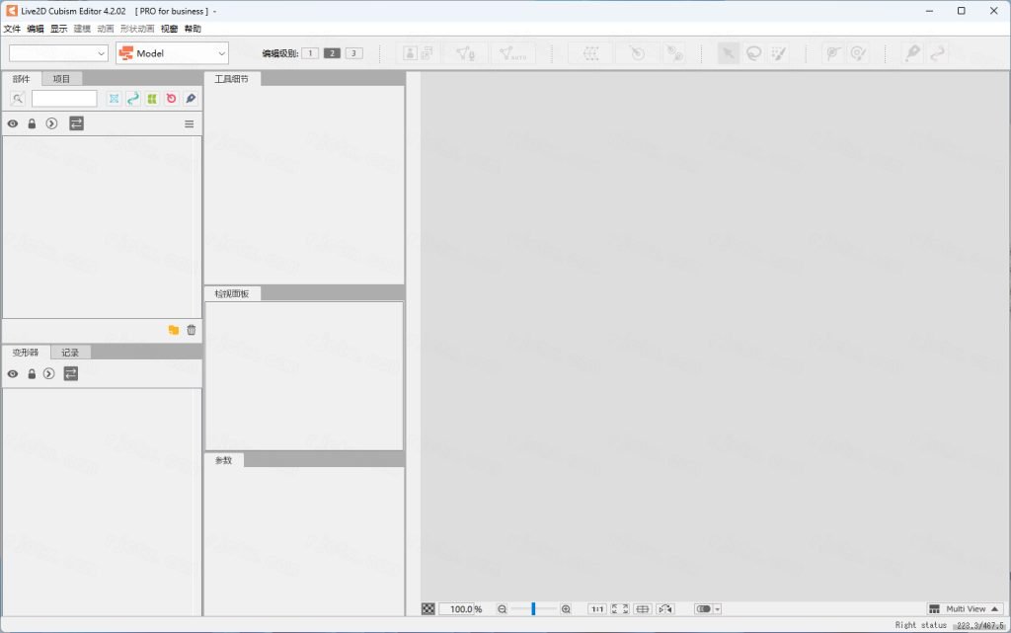The height and width of the screenshot is (633, 1011).
Task: Filter parts by red rotation deformer icon
Action: tap(172, 99)
